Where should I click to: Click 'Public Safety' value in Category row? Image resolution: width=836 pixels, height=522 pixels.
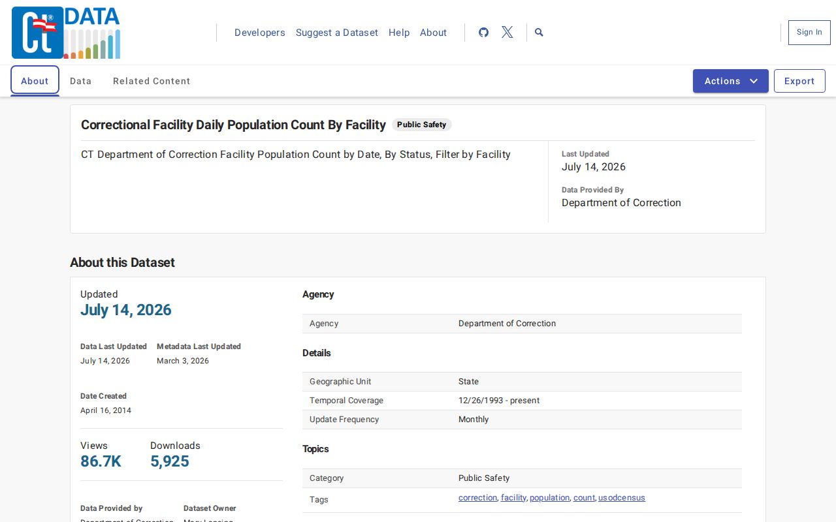tap(484, 478)
